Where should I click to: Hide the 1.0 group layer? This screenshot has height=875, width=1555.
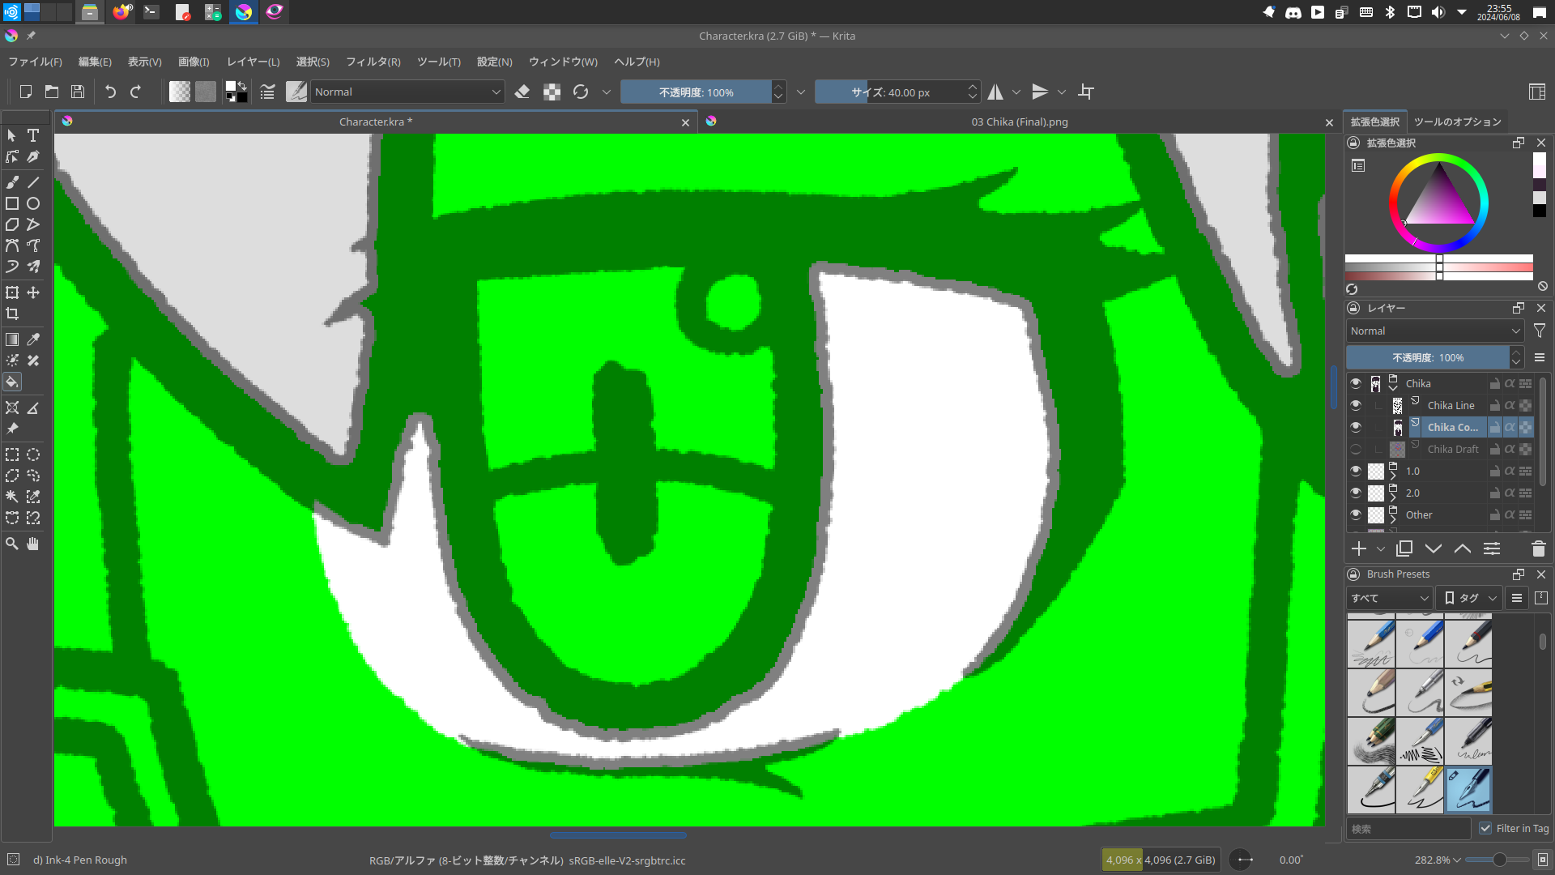(1356, 471)
